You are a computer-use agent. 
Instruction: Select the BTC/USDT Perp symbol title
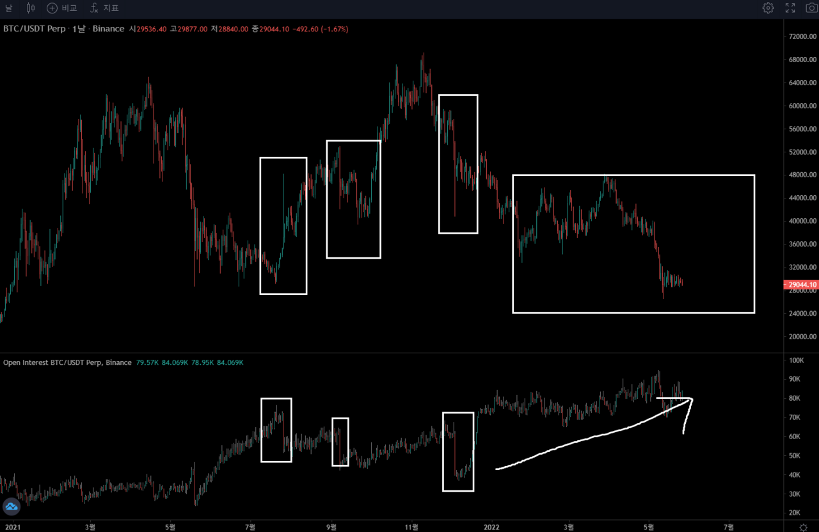pos(34,29)
